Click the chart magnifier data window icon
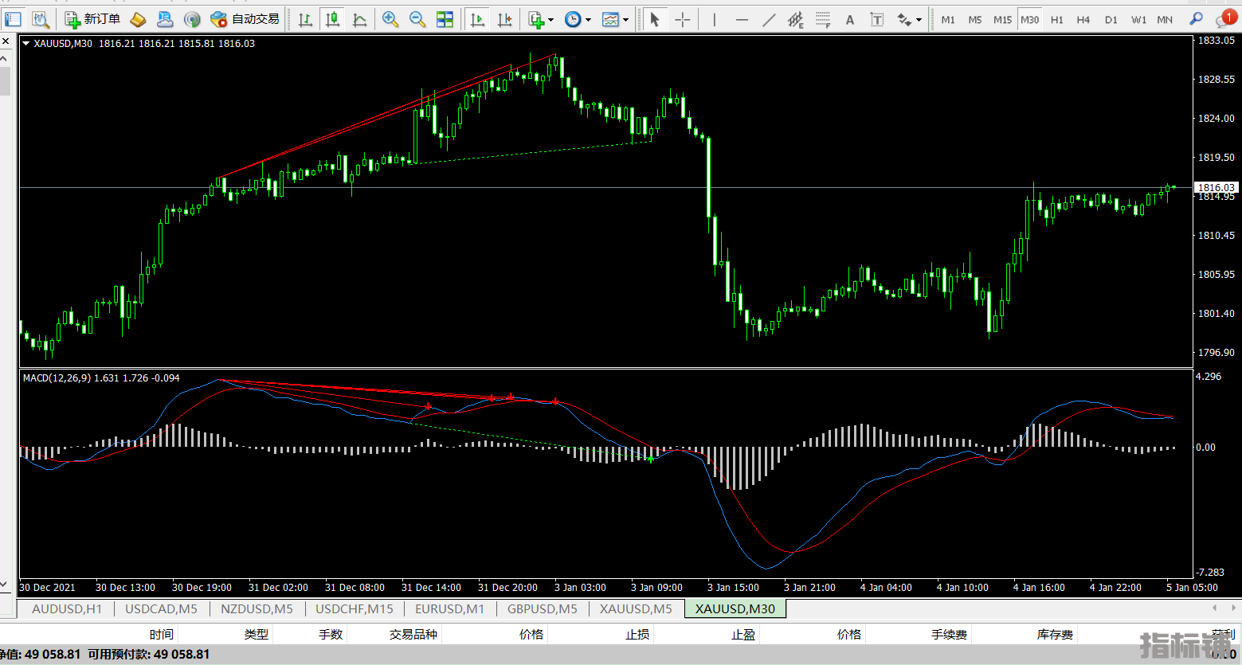Viewport: 1242px width, 665px height. (x=40, y=19)
